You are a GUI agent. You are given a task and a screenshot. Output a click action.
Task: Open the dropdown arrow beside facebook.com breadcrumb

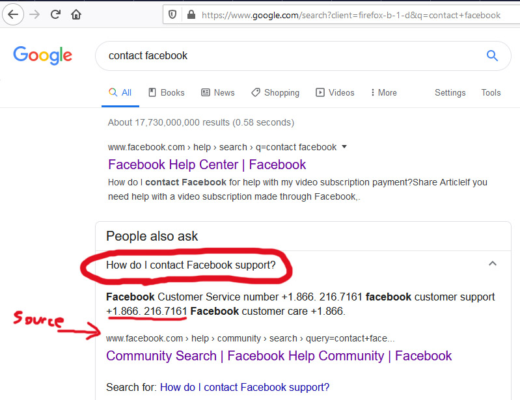(x=344, y=146)
